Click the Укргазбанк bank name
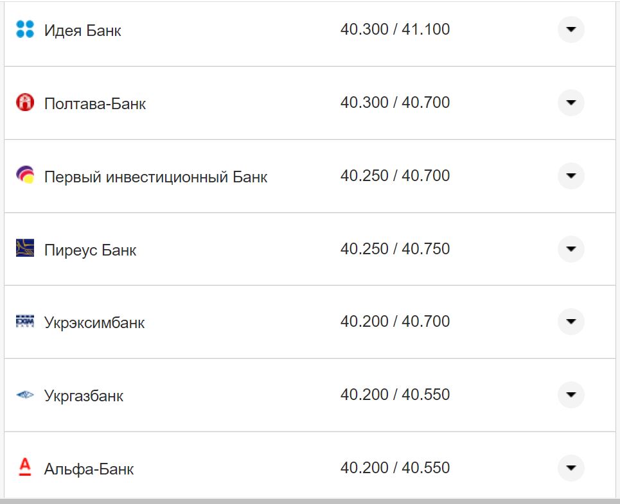This screenshot has height=504, width=620. (x=84, y=395)
